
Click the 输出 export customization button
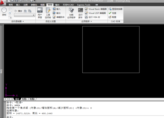click(57, 13)
